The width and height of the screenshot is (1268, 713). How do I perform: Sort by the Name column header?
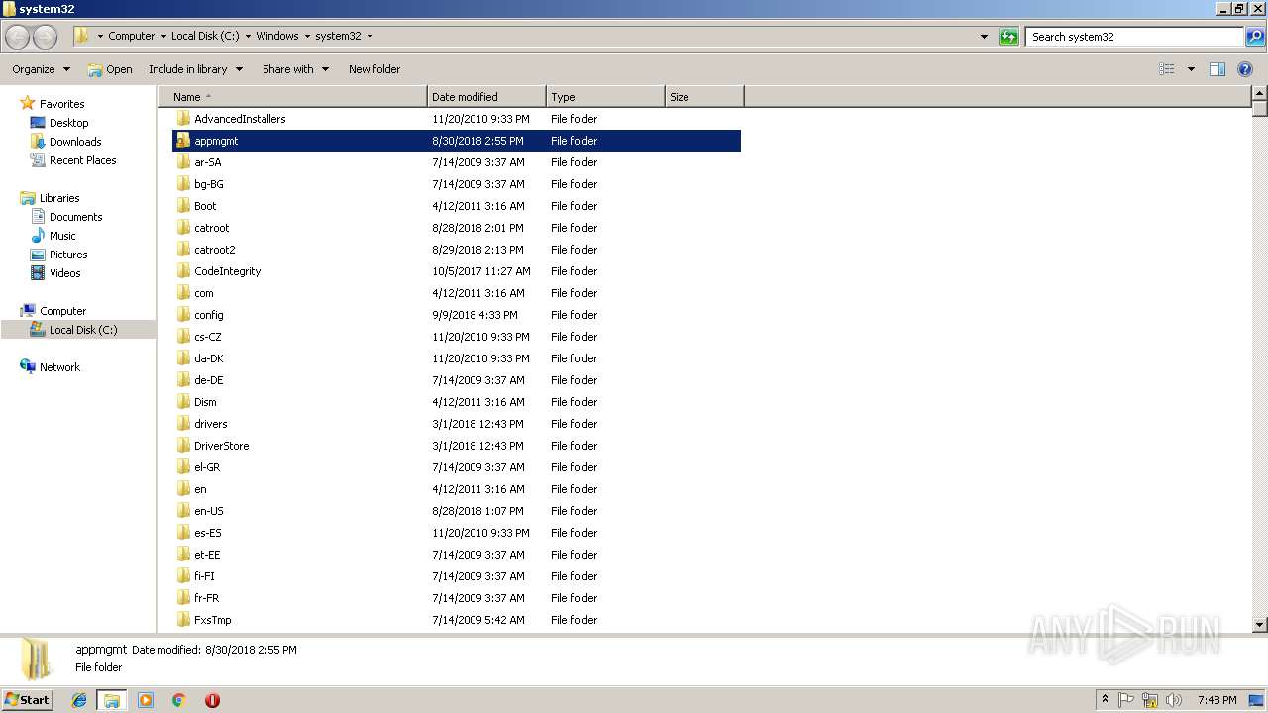click(293, 97)
